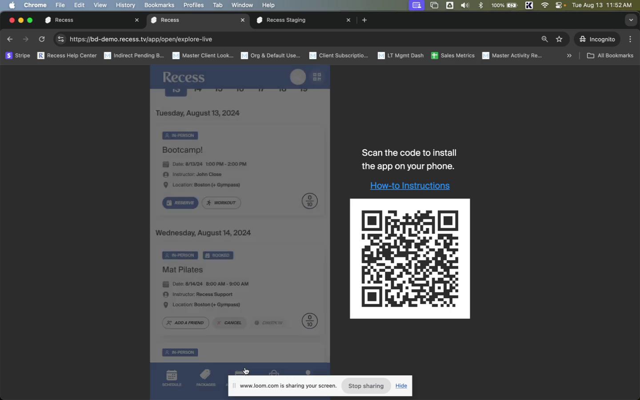This screenshot has height=400, width=640.
Task: Open LT Mgmt Dash bookmark
Action: tap(400, 56)
